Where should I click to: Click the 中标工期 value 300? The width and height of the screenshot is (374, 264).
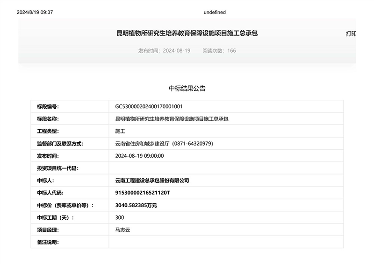tap(120, 217)
